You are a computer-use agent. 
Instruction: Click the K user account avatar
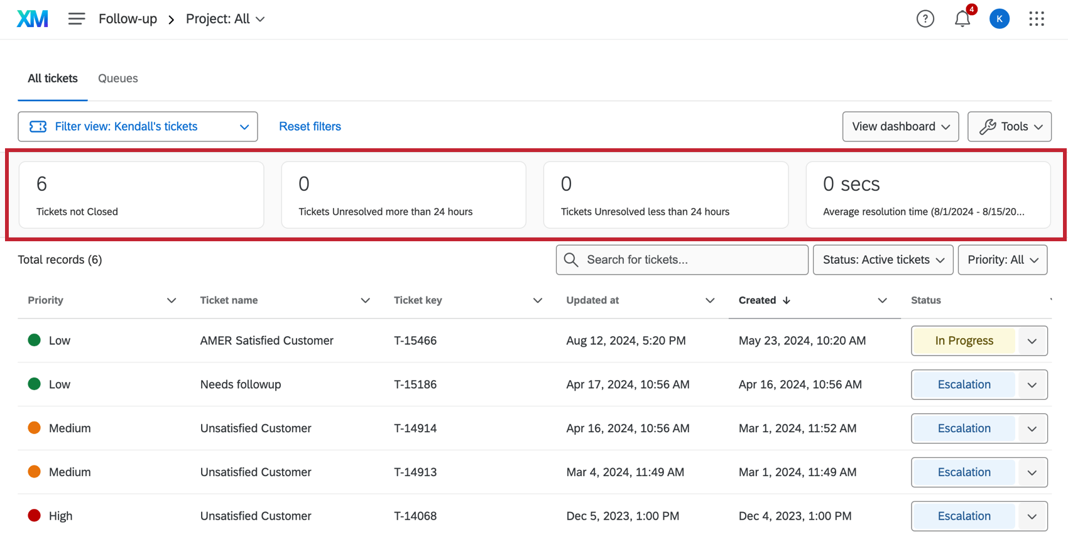coord(999,19)
